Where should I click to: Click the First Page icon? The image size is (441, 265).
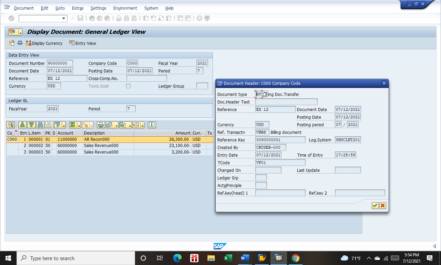tap(146, 18)
